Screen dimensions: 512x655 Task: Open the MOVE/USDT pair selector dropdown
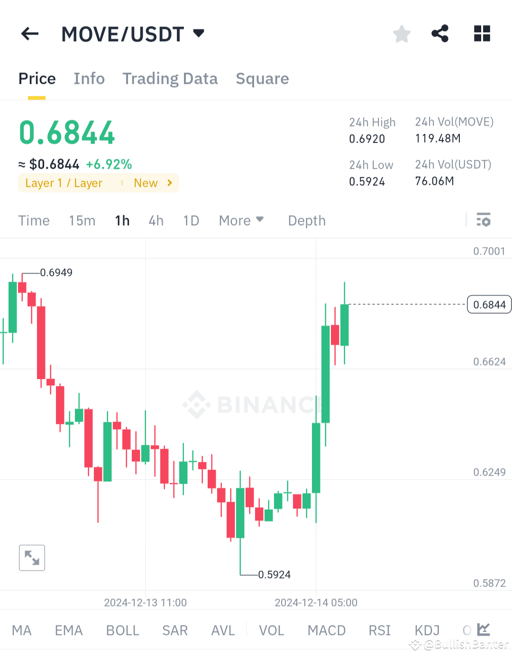(199, 33)
